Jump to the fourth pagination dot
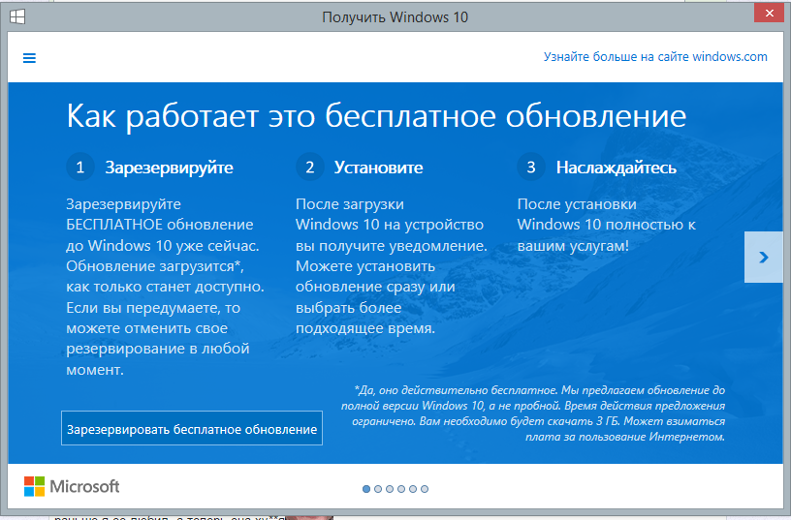 click(401, 489)
